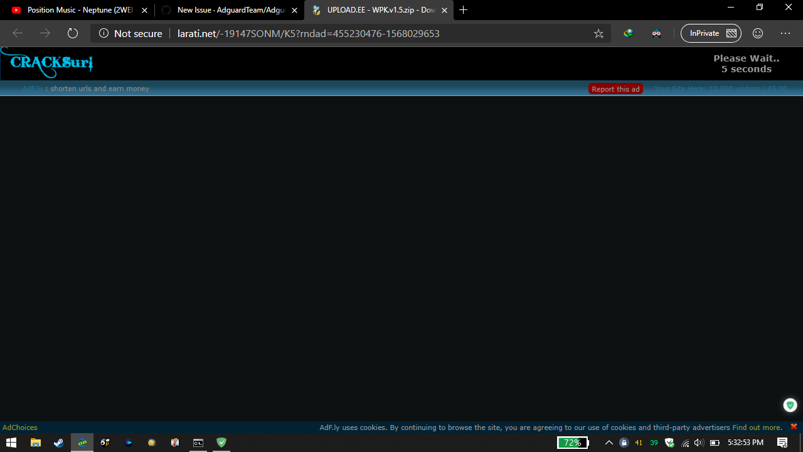Launch the Command Prompt from the taskbar
The width and height of the screenshot is (803, 452).
click(x=198, y=443)
